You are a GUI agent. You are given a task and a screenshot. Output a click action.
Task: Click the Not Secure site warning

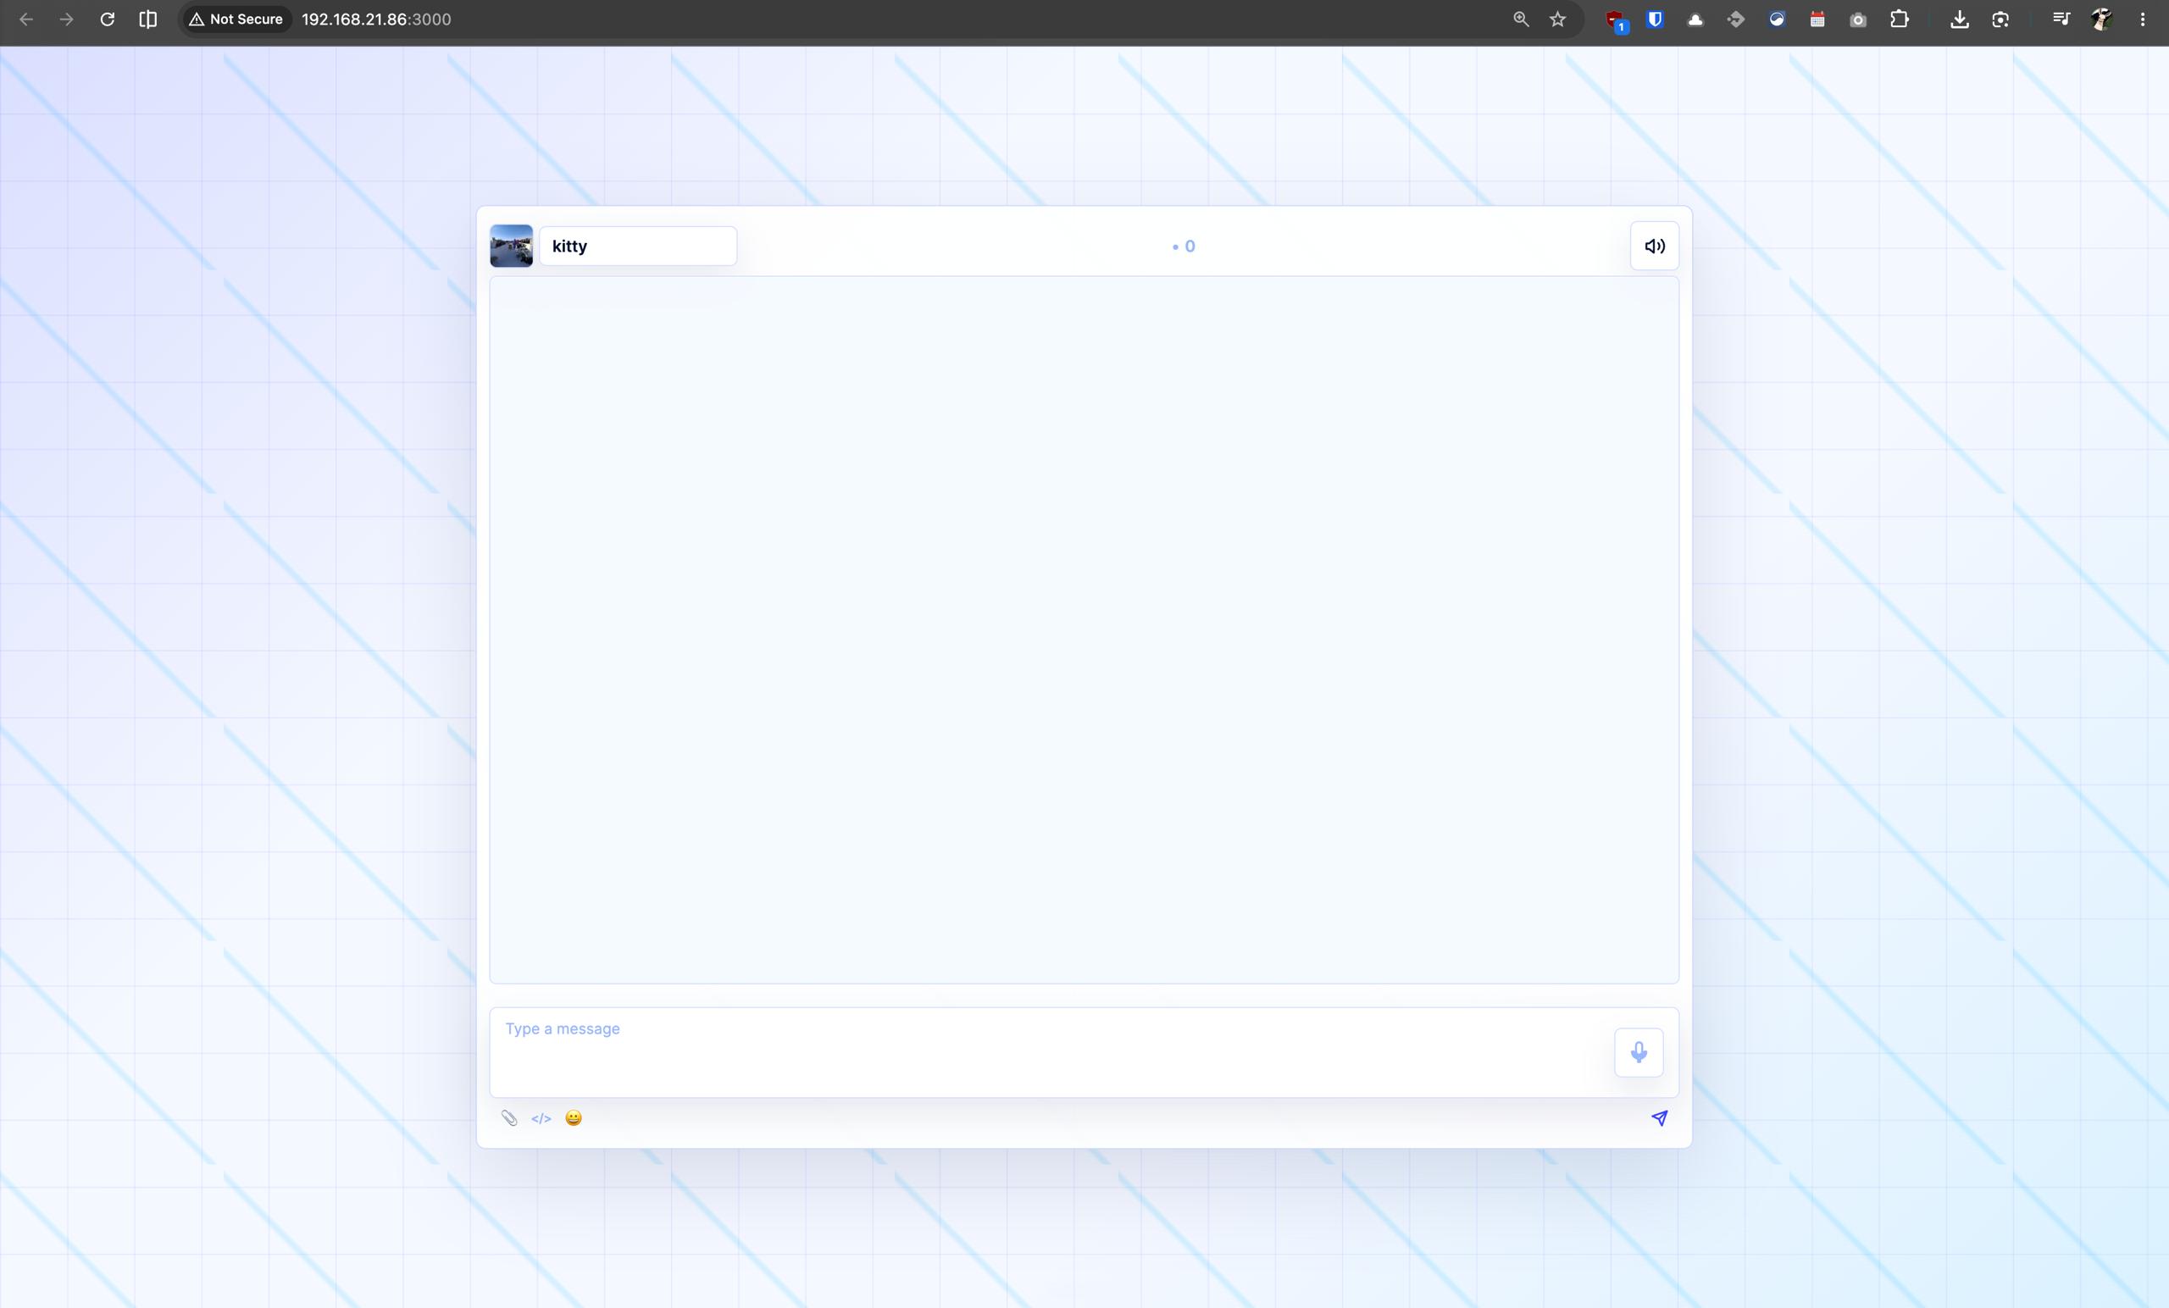[236, 19]
